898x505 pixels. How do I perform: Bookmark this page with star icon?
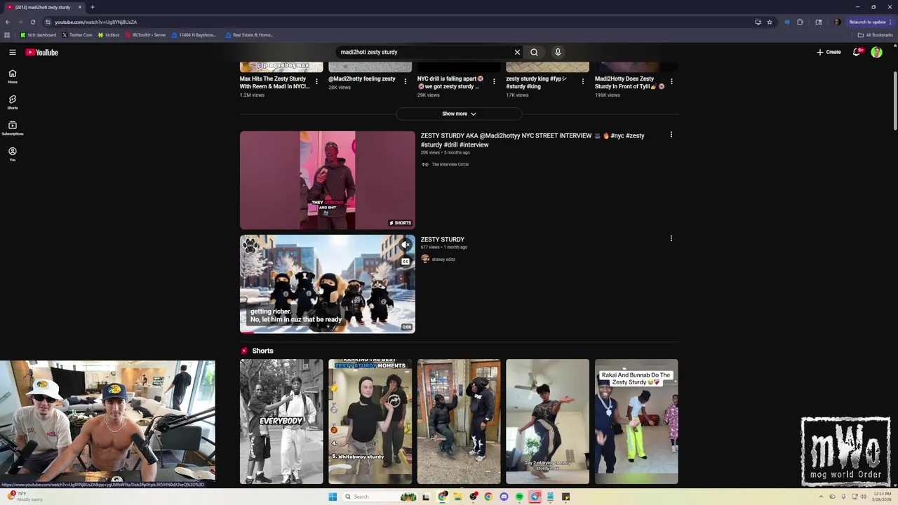tap(770, 22)
